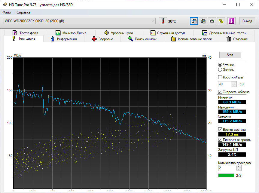This screenshot has width=259, height=193.
Task: Open the Поиск ошибок tab
Action: pyautogui.click(x=142, y=39)
